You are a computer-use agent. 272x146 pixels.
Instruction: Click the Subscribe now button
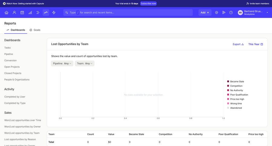pos(148,4)
